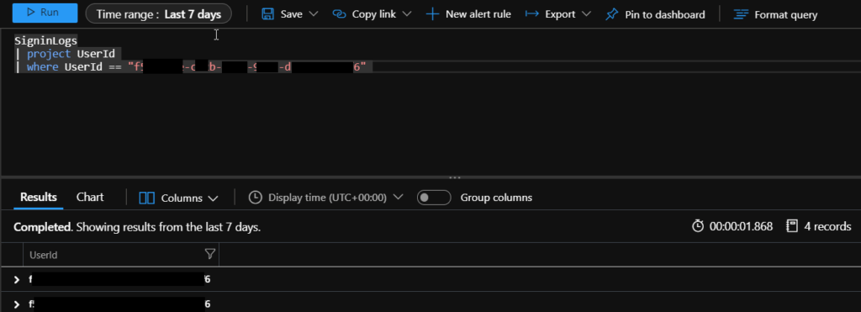Click the Format query lines icon
The width and height of the screenshot is (861, 312).
[x=742, y=15]
